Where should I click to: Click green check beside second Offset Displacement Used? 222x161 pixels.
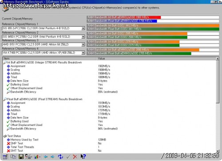tap(8, 125)
